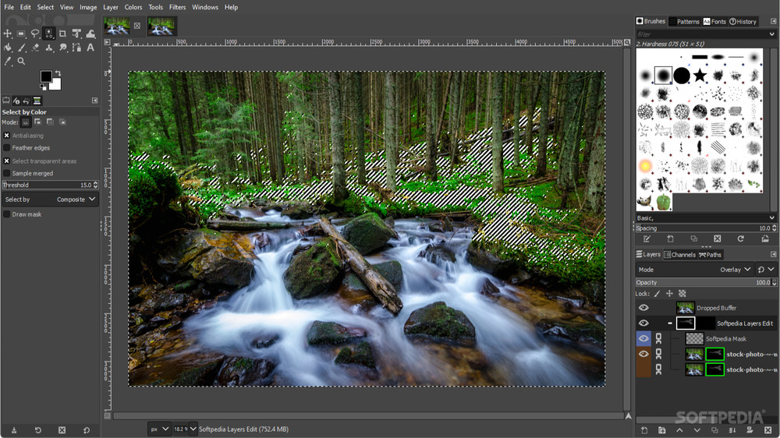
Task: Select the Paths tool
Action: (76, 48)
